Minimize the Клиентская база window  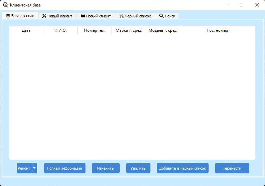[226, 5]
